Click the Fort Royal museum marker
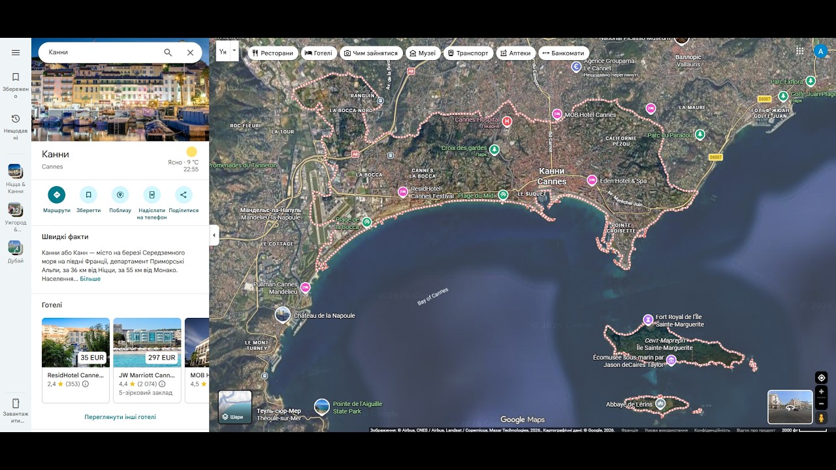836x470 pixels. (648, 319)
